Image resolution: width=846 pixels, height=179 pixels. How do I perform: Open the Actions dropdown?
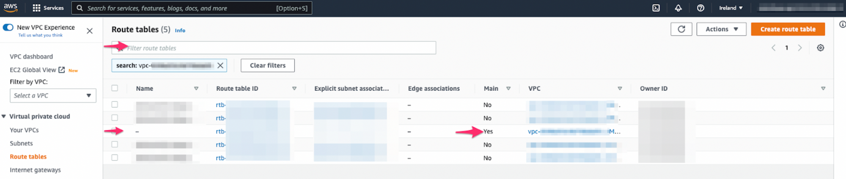coord(721,29)
